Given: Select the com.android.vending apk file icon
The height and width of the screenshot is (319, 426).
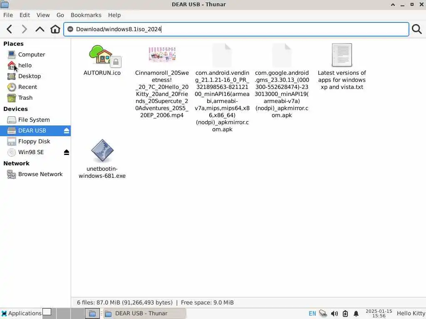Looking at the screenshot, I should pyautogui.click(x=222, y=55).
